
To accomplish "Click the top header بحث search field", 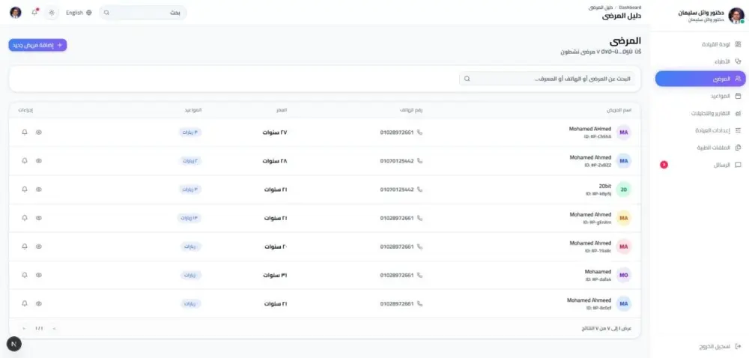I will (x=143, y=13).
